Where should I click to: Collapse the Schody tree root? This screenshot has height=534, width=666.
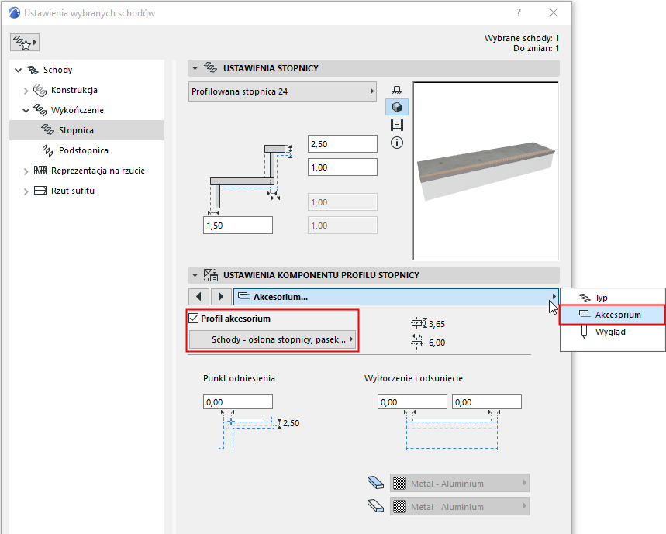click(18, 70)
